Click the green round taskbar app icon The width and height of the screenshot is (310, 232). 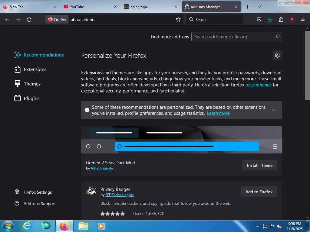pyautogui.click(x=46, y=226)
